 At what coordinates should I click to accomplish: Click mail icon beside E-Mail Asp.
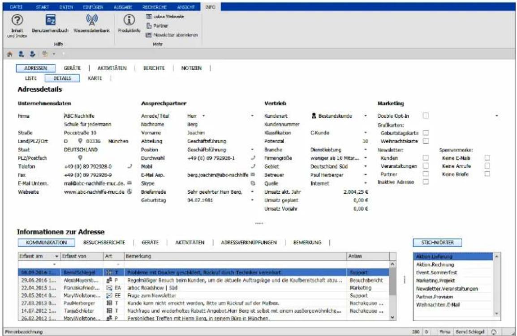pos(253,174)
